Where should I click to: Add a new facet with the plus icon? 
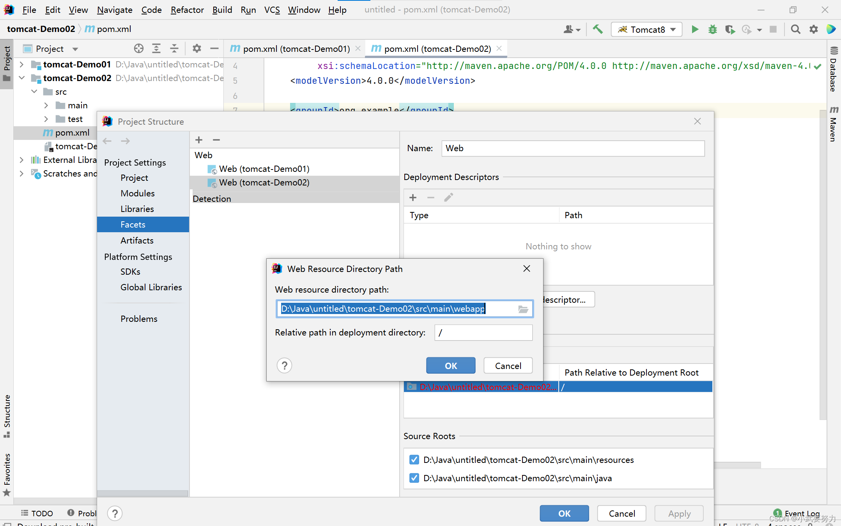[x=199, y=140]
